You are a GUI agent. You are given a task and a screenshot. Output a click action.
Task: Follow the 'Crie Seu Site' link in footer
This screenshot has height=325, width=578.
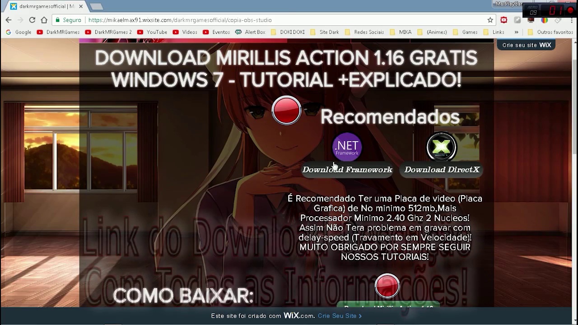pyautogui.click(x=340, y=316)
